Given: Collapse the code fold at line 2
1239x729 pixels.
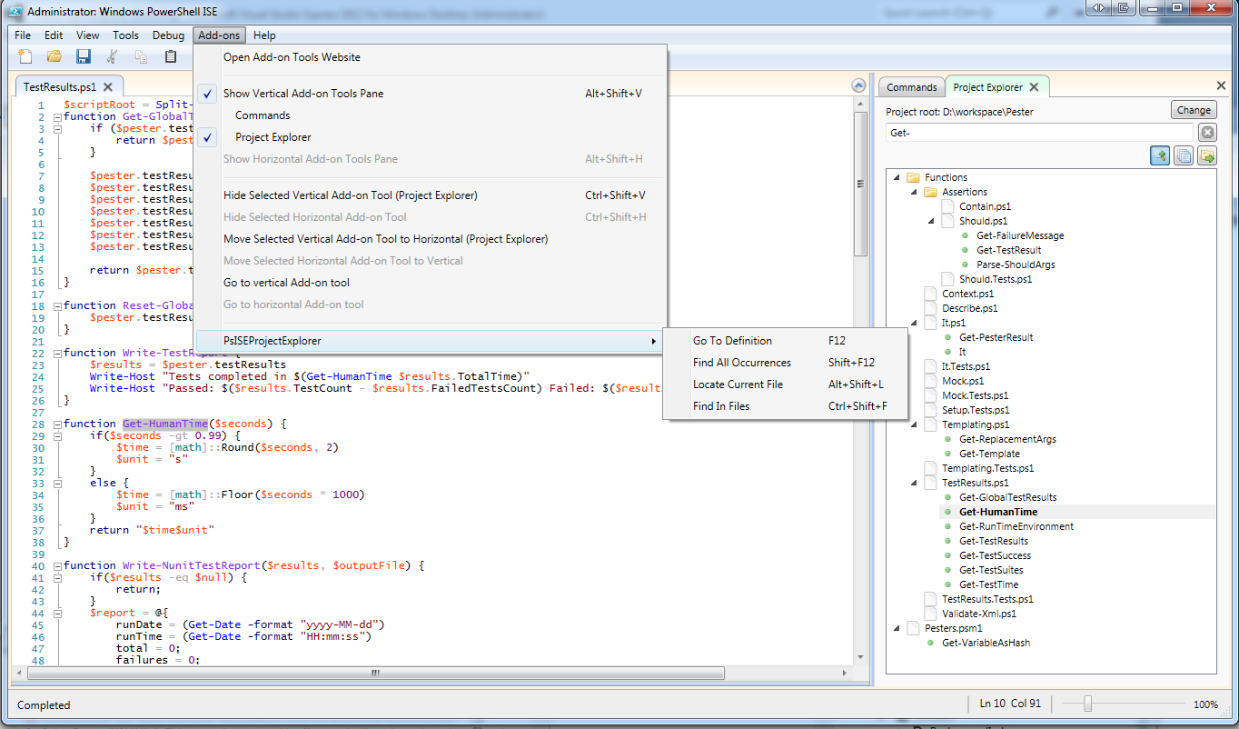Looking at the screenshot, I should click(x=56, y=116).
